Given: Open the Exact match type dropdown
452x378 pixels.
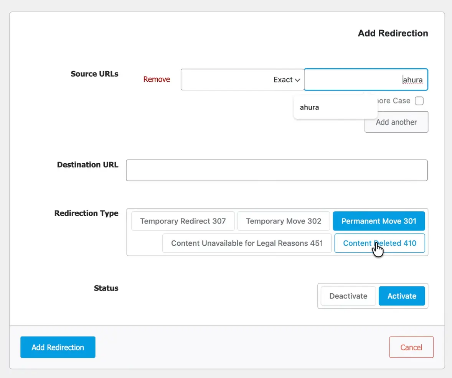Looking at the screenshot, I should coord(242,80).
